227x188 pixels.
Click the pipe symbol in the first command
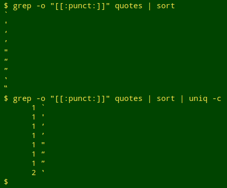tap(150, 6)
